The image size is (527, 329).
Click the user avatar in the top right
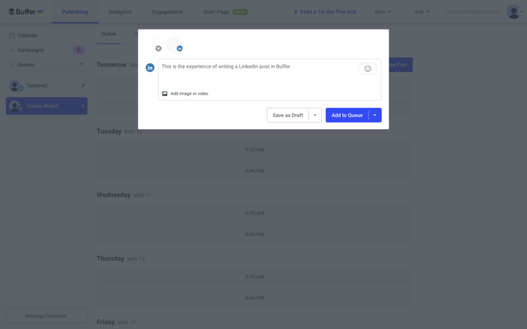click(513, 12)
